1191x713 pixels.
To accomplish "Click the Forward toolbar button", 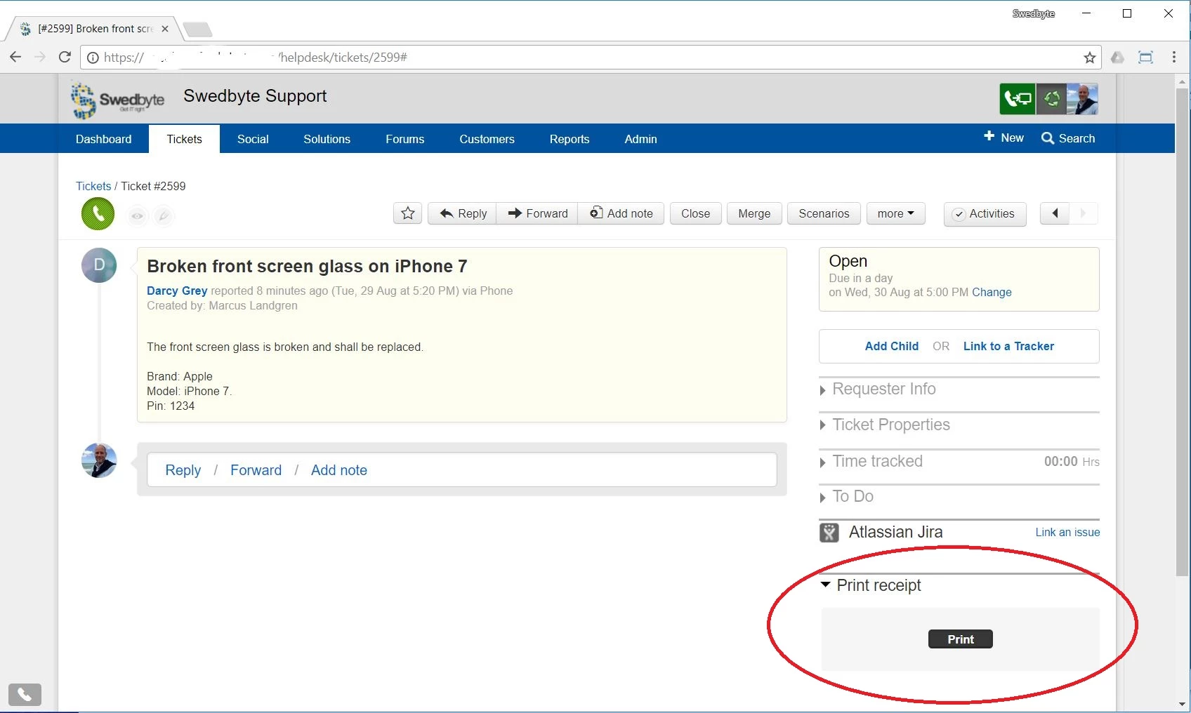I will [x=537, y=213].
